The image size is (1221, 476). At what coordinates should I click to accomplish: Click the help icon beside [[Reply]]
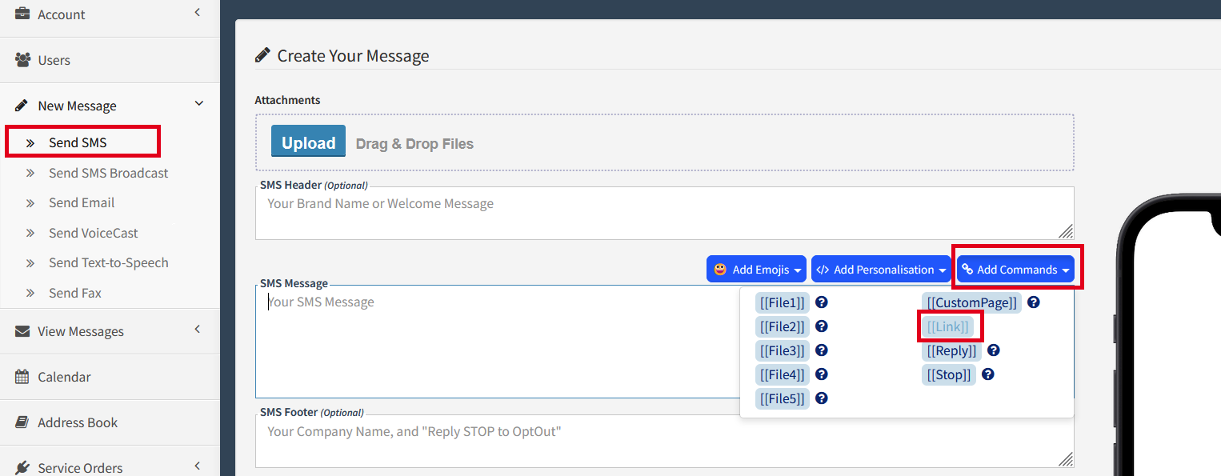click(x=993, y=350)
